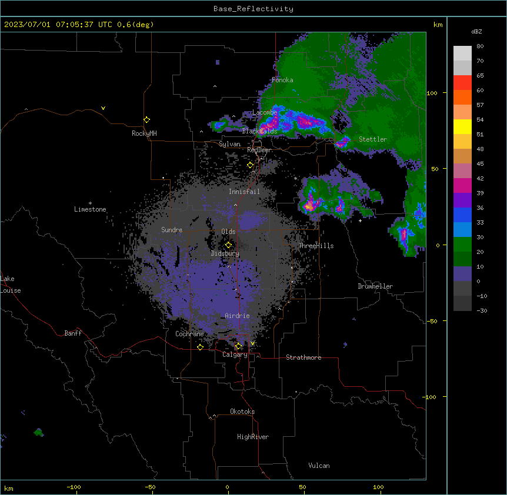Select the yellow V marker northeast of Calgary

[252, 343]
